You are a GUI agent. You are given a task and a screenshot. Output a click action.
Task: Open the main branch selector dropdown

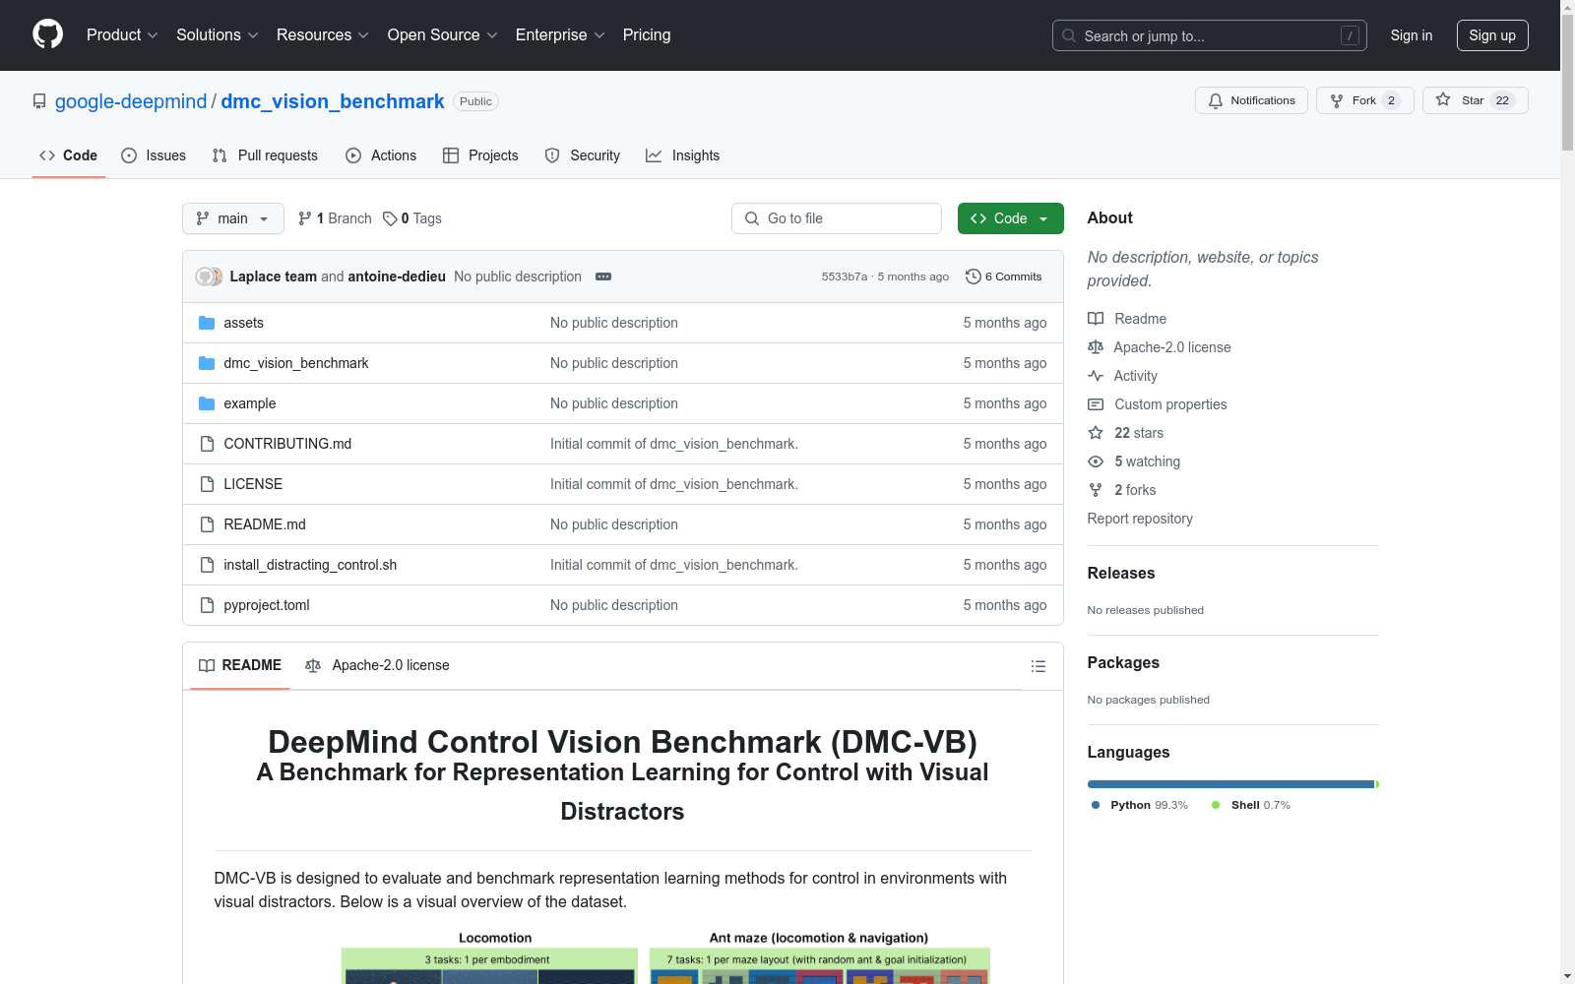233,218
